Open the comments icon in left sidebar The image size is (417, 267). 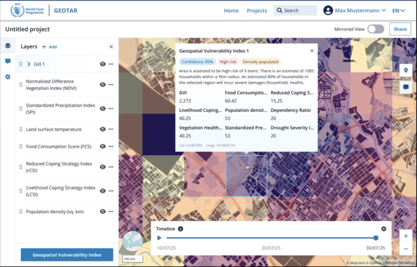8,61
